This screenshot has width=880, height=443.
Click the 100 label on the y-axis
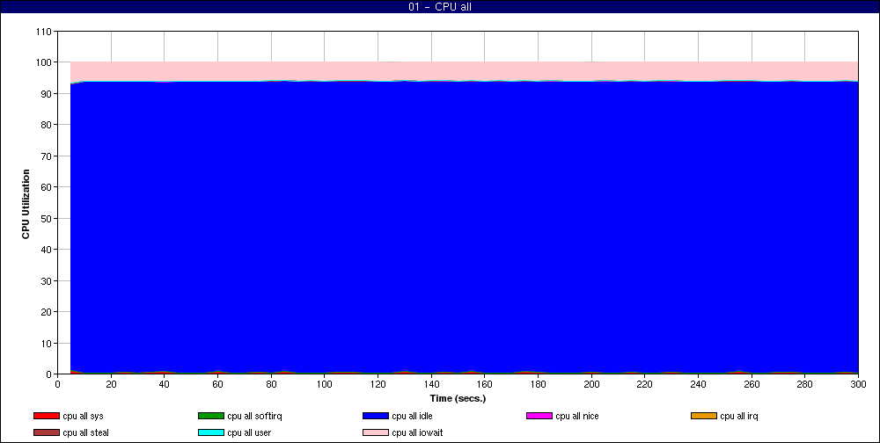[x=44, y=62]
